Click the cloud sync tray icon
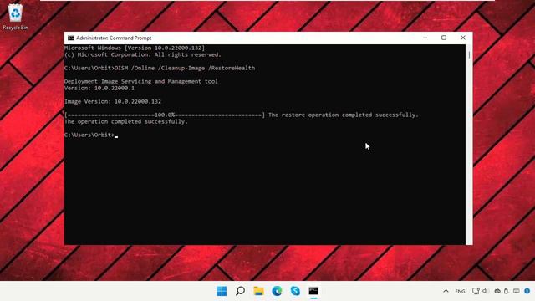The image size is (535, 301). click(x=497, y=291)
